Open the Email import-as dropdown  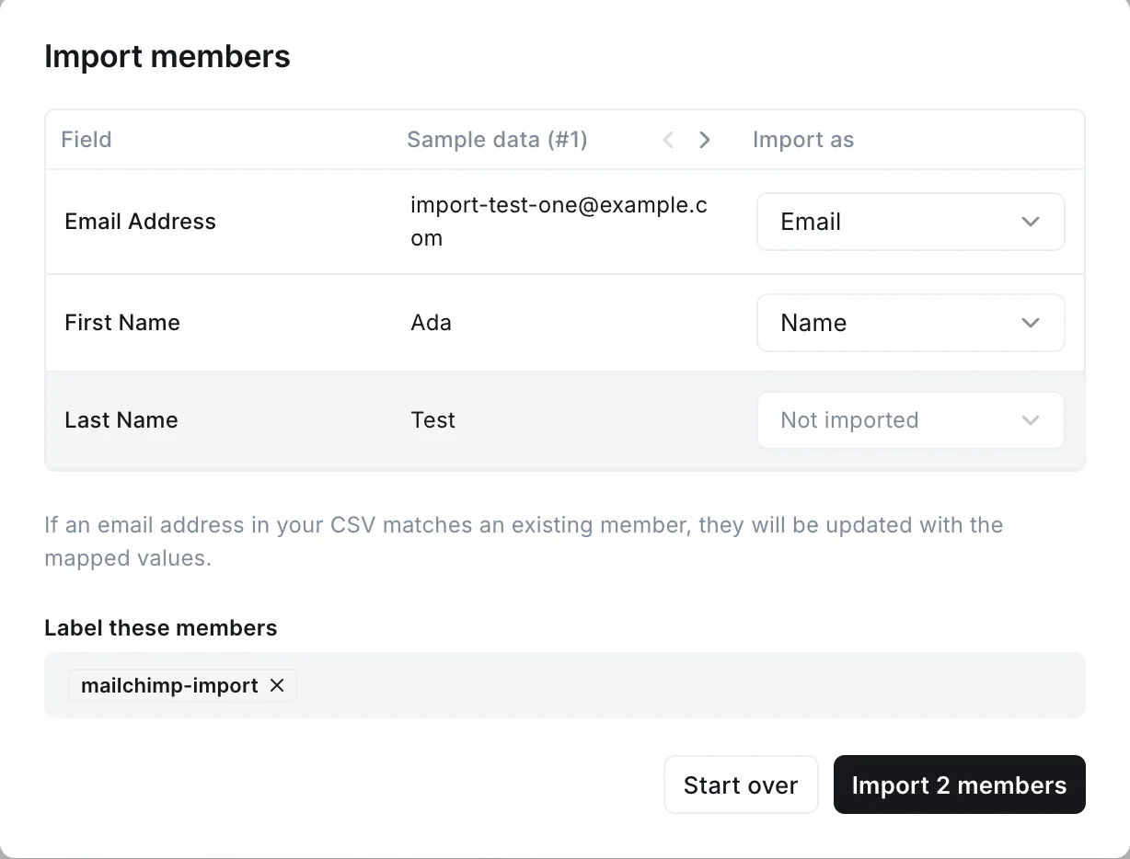pyautogui.click(x=910, y=222)
